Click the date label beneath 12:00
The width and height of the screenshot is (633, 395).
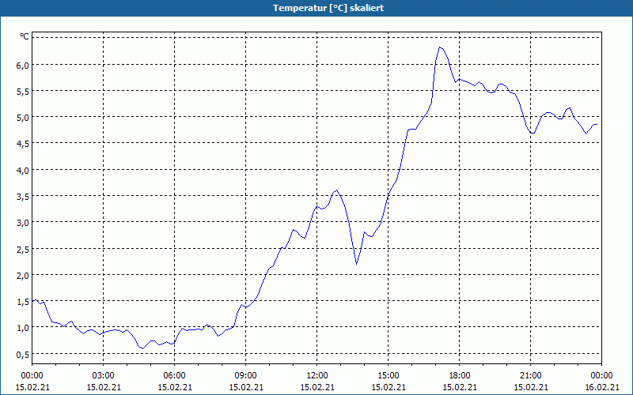(317, 387)
